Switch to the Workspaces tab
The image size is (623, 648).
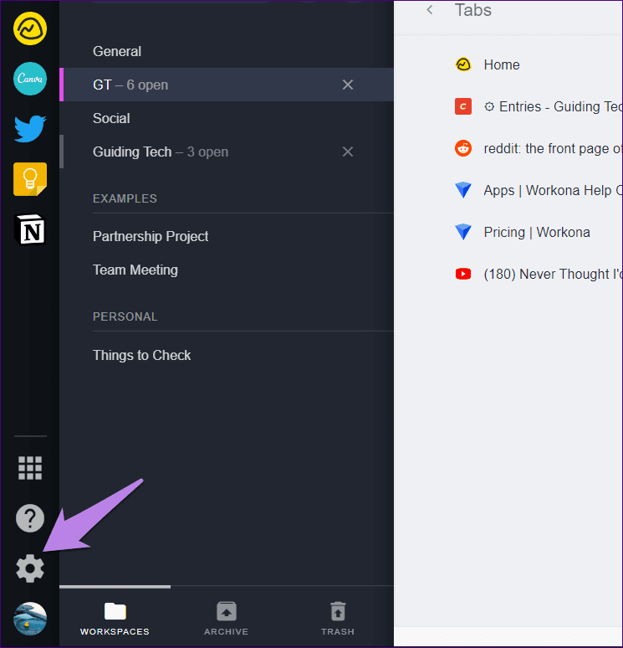tap(115, 619)
